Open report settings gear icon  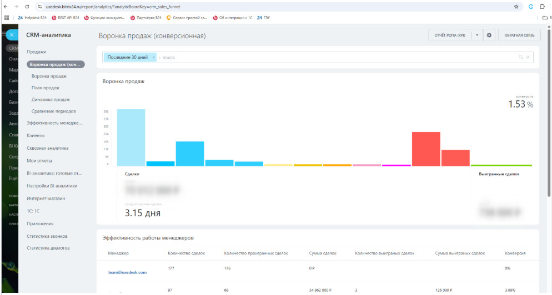(489, 35)
